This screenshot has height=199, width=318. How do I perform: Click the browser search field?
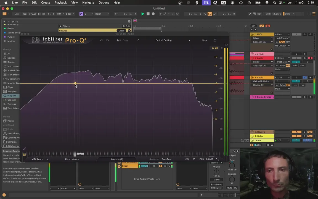coord(69,21)
